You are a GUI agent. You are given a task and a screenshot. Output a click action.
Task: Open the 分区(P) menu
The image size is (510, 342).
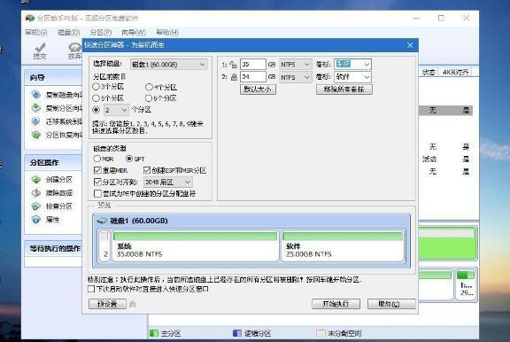101,32
